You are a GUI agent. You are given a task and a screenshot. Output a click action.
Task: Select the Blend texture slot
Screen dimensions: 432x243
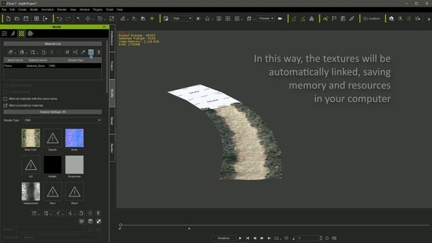74,191
